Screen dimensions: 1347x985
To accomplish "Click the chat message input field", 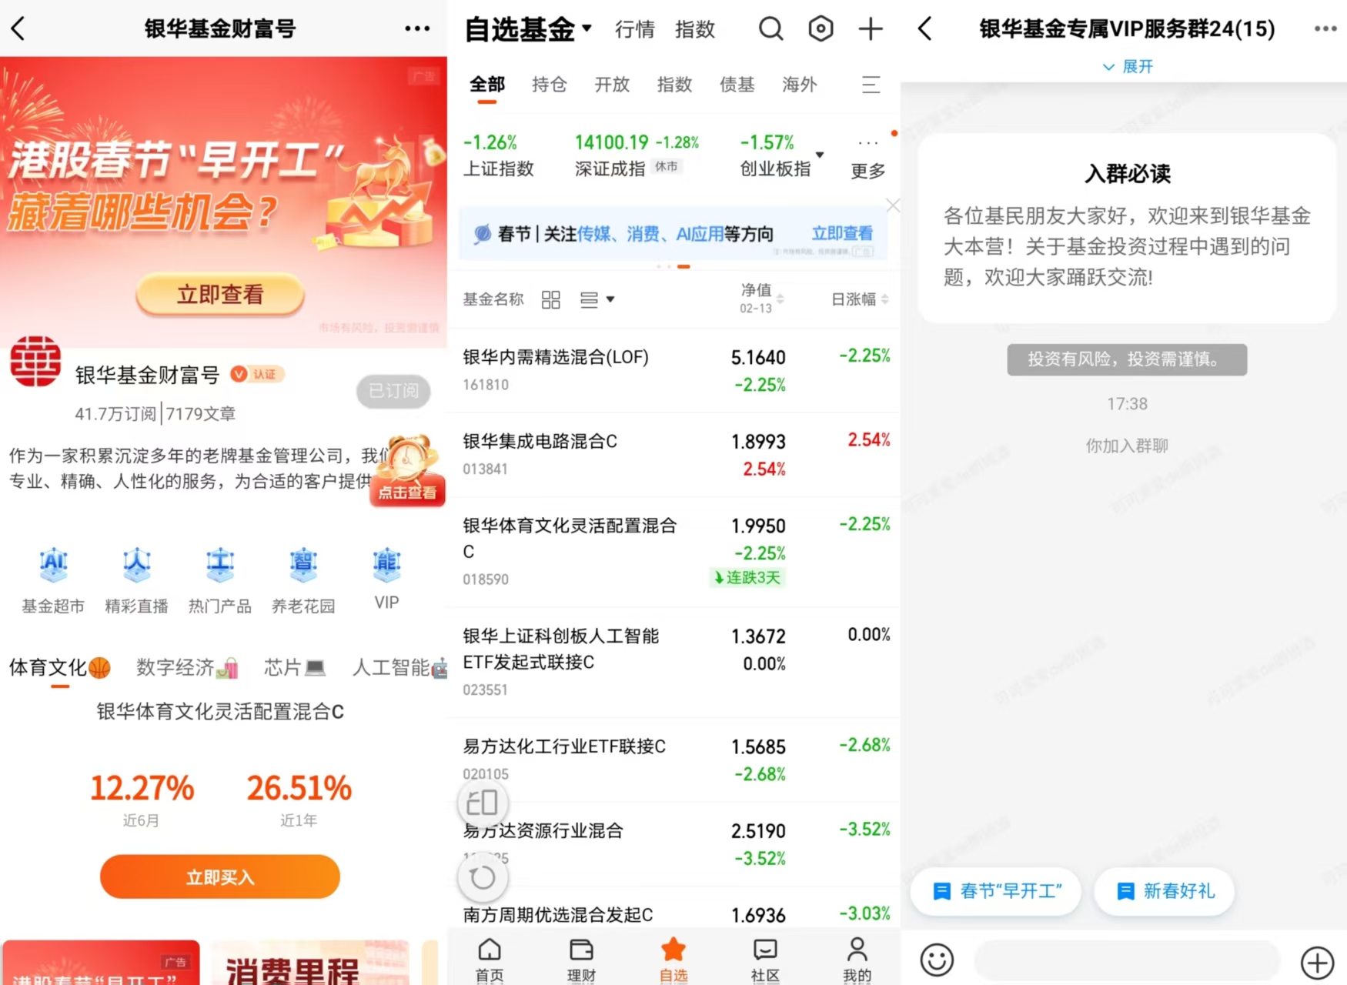I will 1127,962.
